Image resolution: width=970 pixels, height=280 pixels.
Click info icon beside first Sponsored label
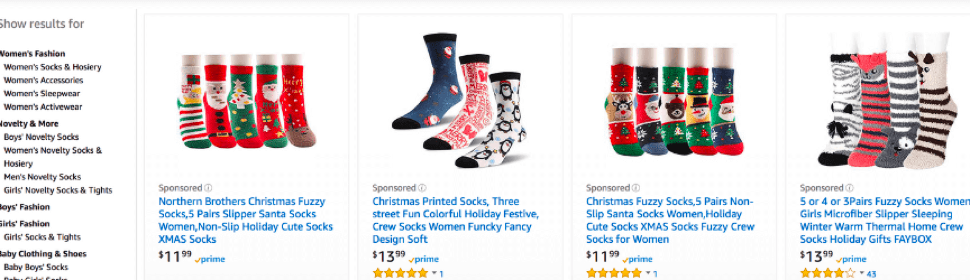(209, 188)
